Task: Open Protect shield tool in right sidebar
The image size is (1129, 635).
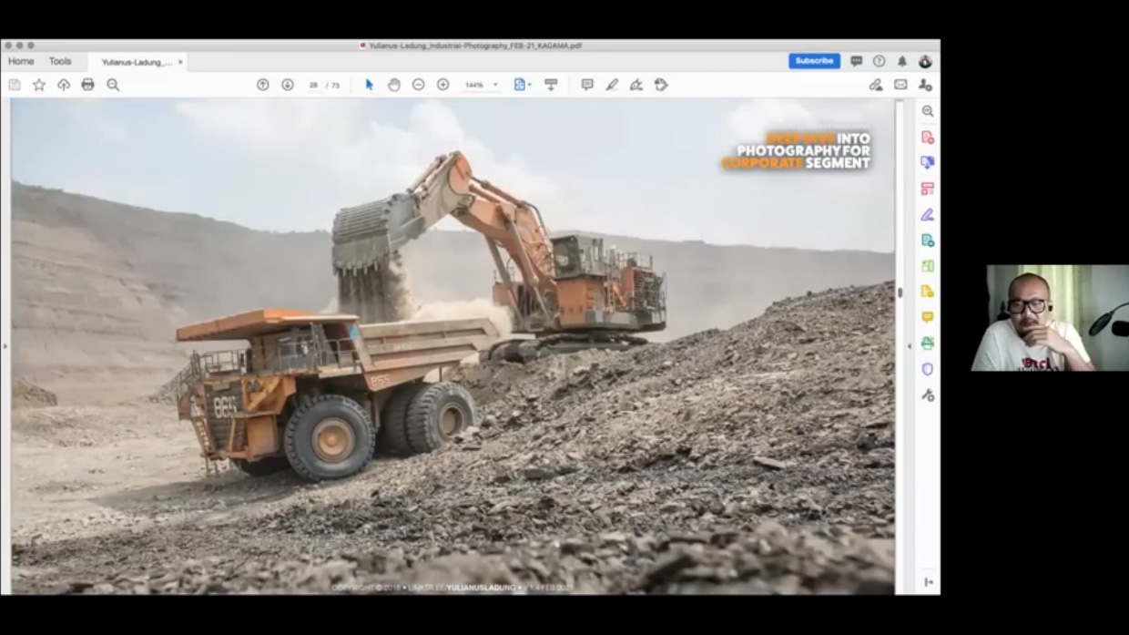Action: click(927, 369)
